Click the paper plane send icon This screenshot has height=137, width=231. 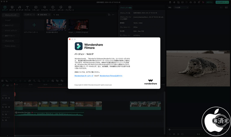[174, 2]
